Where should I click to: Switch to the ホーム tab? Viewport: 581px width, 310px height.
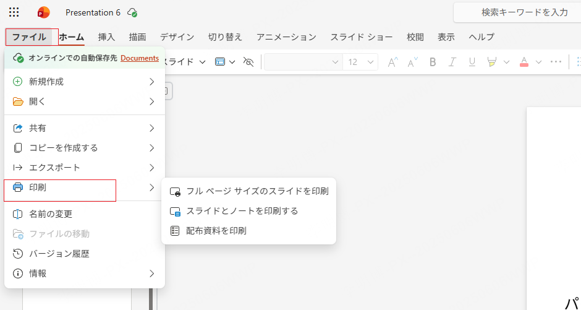[72, 37]
